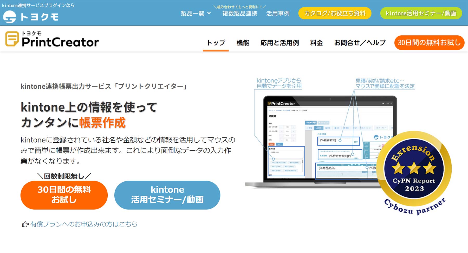Open the 有償プランへのお申込みの方はこちら link
This screenshot has height=253, width=468.
click(84, 224)
